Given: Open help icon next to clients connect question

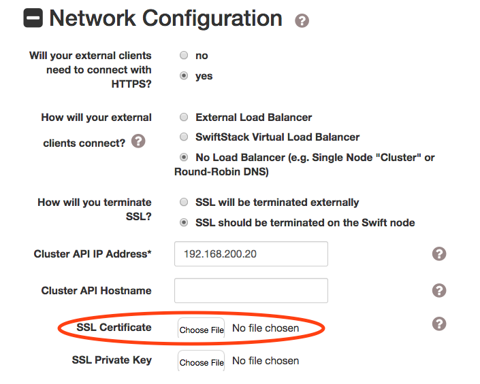Looking at the screenshot, I should [x=138, y=141].
